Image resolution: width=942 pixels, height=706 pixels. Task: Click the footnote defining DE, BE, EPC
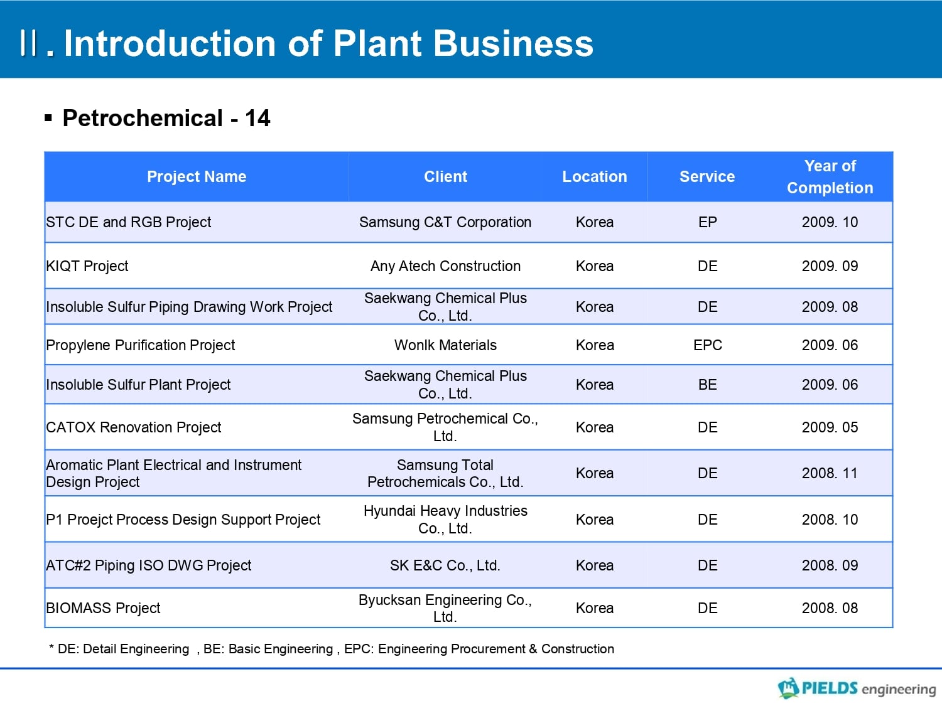pyautogui.click(x=332, y=649)
